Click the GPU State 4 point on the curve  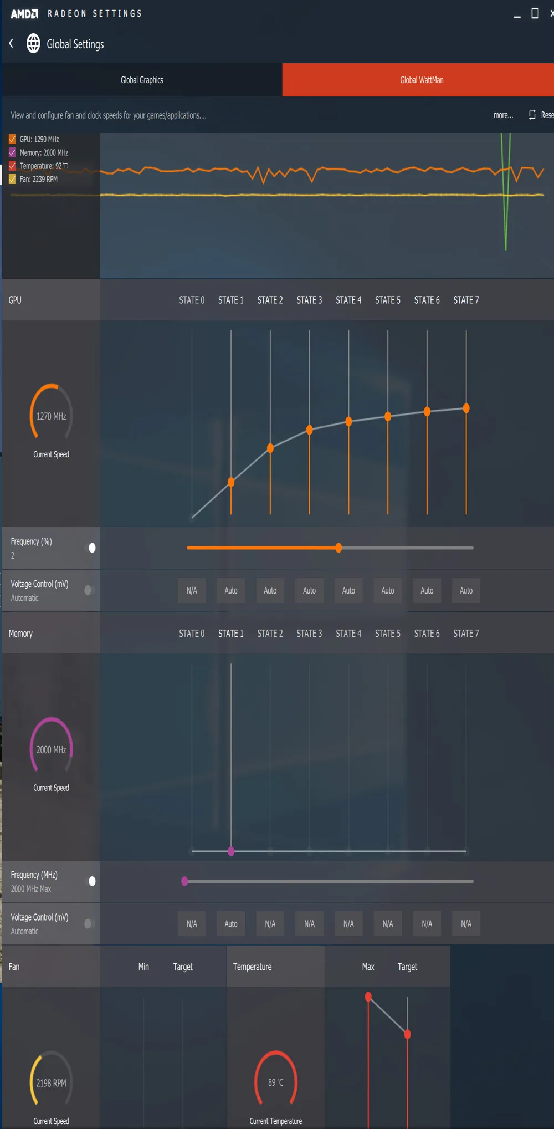(348, 421)
